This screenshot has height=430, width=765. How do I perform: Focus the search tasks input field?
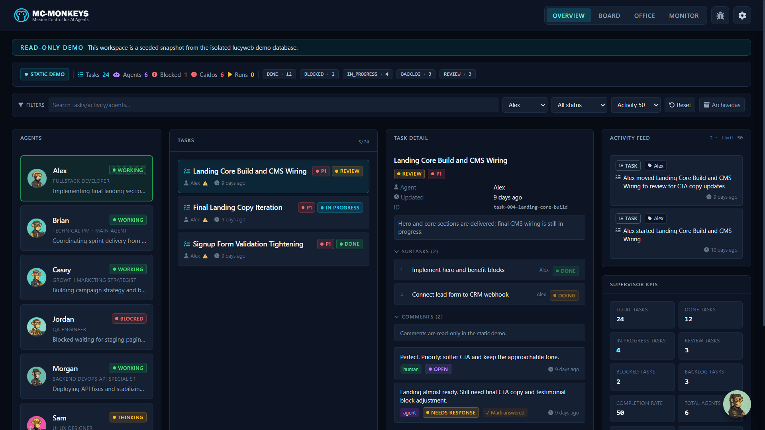point(273,105)
